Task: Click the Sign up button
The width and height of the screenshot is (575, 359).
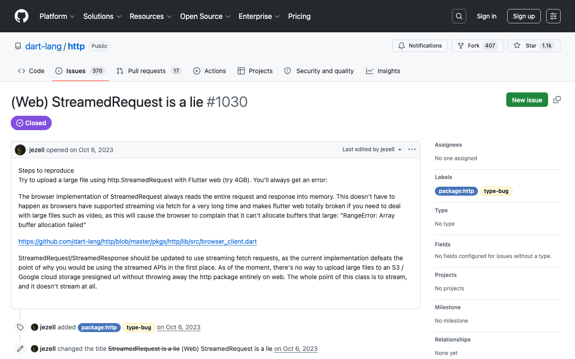Action: [524, 16]
